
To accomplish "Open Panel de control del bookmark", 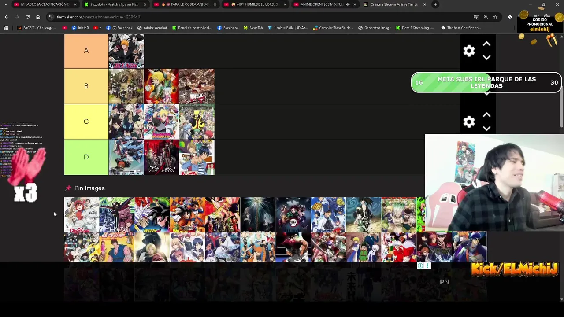I will click(x=192, y=28).
